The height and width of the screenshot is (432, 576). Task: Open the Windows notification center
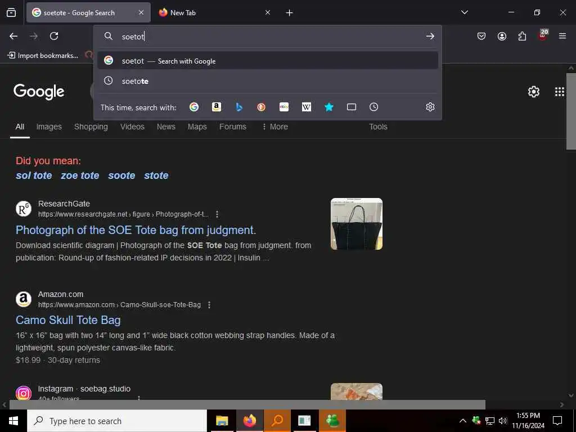click(x=557, y=421)
